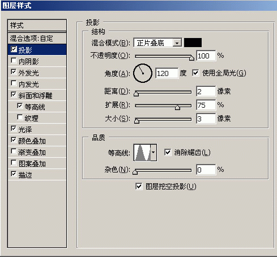Click the 角度 value input field
The image size is (277, 257).
pyautogui.click(x=167, y=73)
